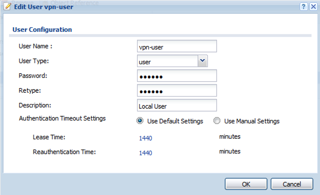Click the User Configuration section header
This screenshot has width=320, height=195.
coord(42,30)
